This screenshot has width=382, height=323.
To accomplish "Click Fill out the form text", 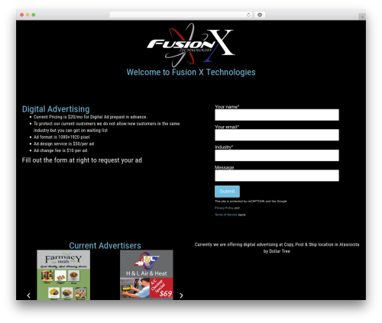I will pos(82,160).
